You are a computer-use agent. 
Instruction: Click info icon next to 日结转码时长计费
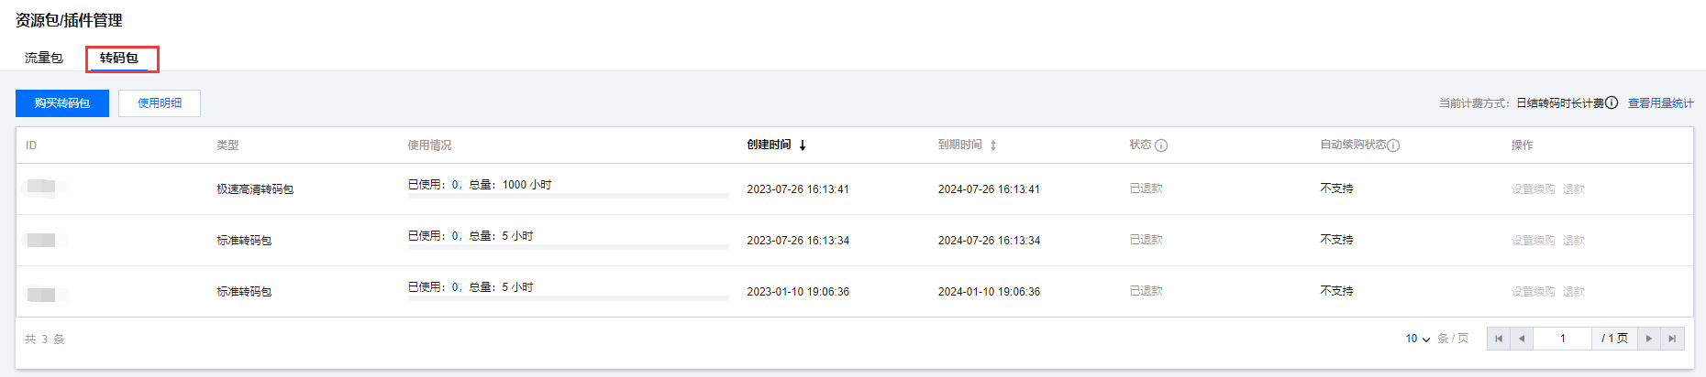click(1612, 102)
